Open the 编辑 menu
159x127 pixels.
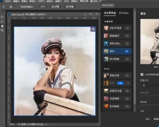[x=16, y=1]
